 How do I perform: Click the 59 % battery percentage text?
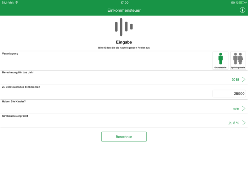(235, 3)
